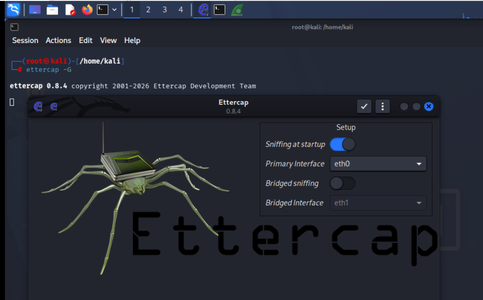The image size is (483, 300).
Task: Click the terminal window icon in title bar
Action: click(14, 27)
